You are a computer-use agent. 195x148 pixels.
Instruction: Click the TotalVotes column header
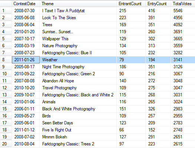(183, 4)
